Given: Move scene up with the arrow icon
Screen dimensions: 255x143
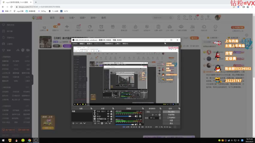Looking at the screenshot, I should [x=81, y=123].
